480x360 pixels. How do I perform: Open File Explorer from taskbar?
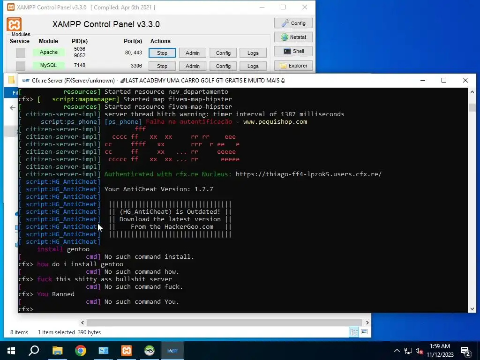57,351
